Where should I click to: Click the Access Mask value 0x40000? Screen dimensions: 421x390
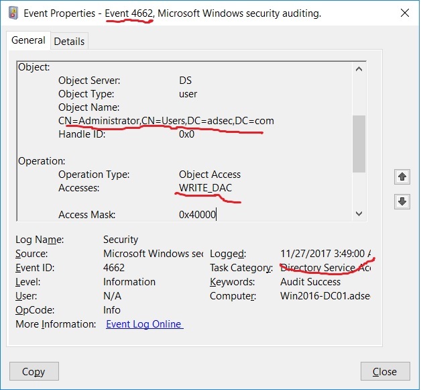click(198, 215)
